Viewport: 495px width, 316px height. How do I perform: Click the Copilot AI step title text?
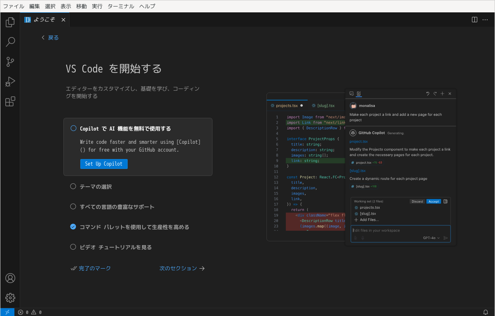125,129
